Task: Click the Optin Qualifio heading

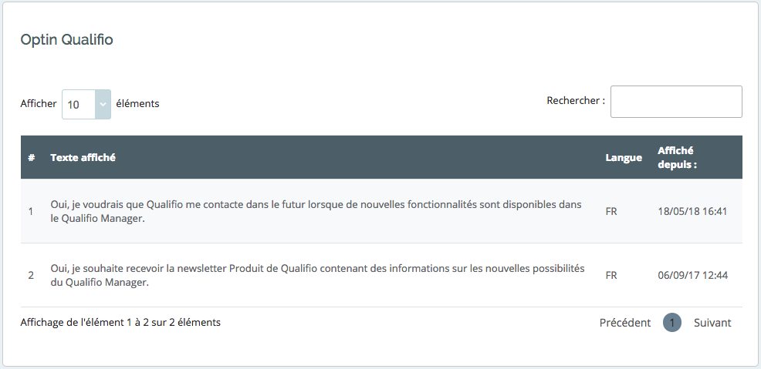Action: 66,40
